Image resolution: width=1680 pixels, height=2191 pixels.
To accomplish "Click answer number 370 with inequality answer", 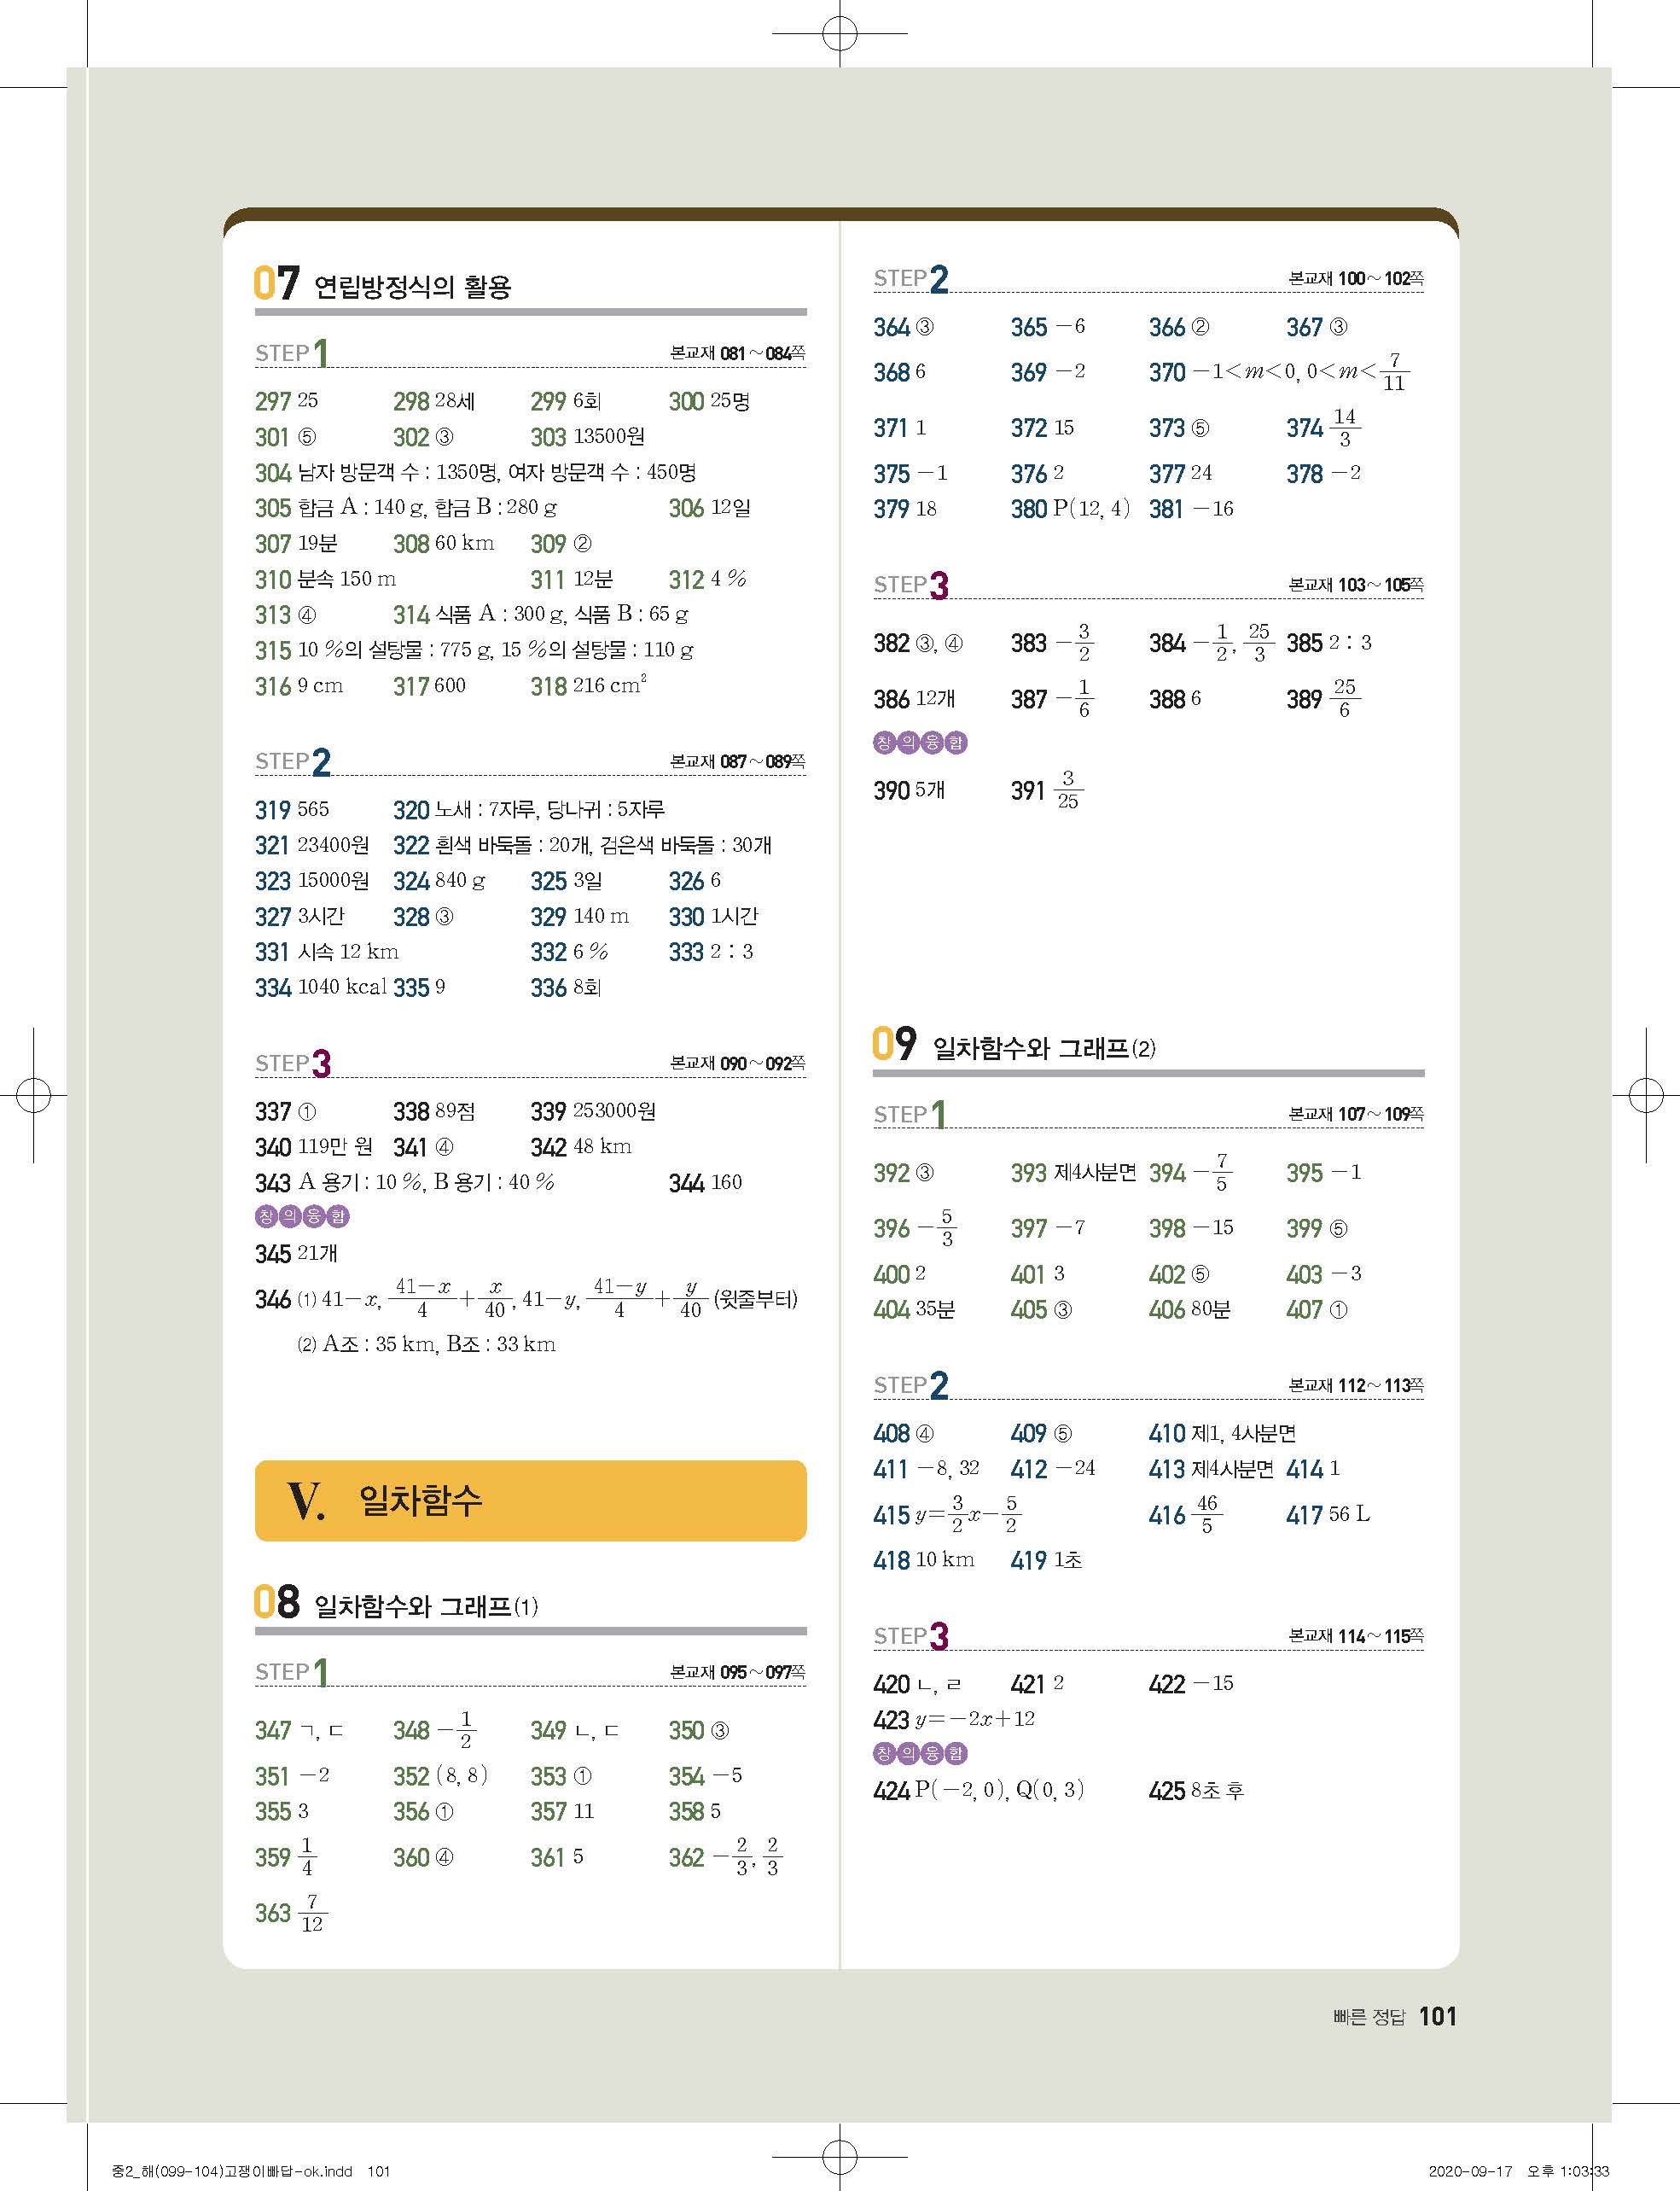I will [x=1166, y=372].
